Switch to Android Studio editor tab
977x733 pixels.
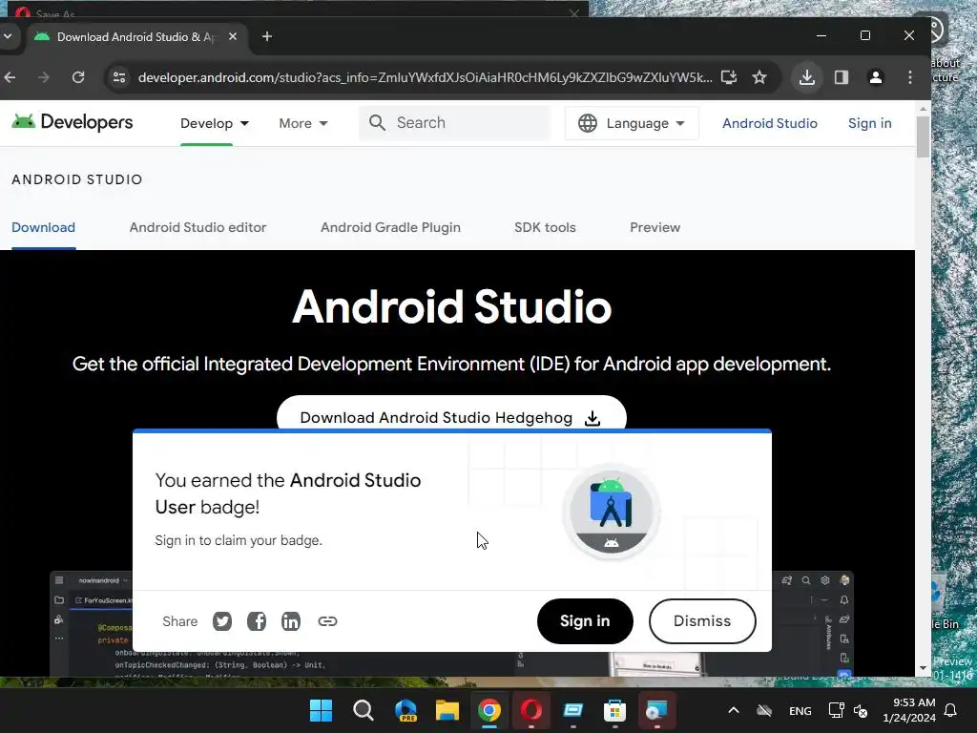tap(197, 227)
